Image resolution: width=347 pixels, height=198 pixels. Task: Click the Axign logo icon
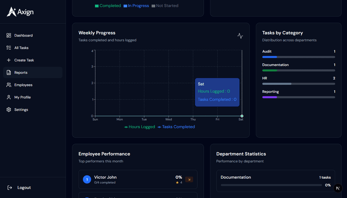coord(11,12)
